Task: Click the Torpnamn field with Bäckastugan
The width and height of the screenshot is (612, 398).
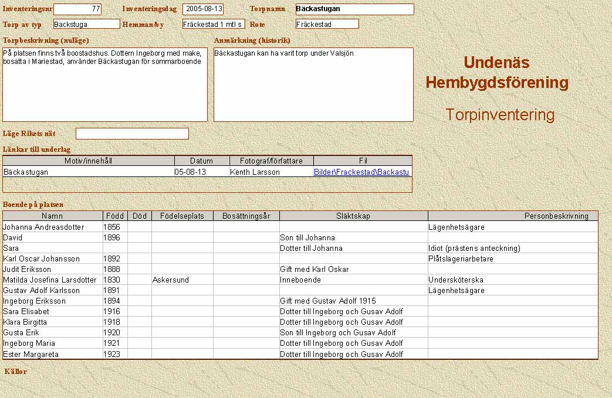Action: coord(354,9)
